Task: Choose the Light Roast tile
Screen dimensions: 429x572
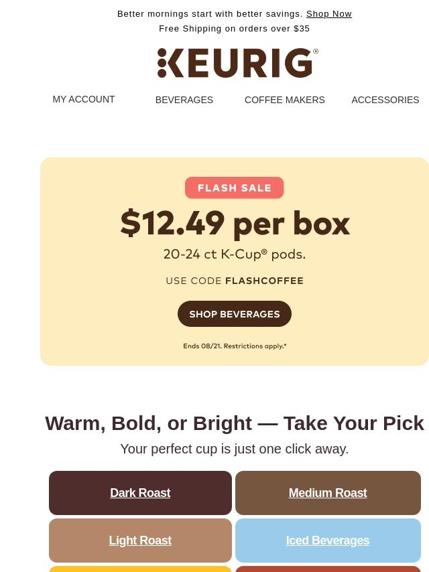Action: pyautogui.click(x=140, y=541)
